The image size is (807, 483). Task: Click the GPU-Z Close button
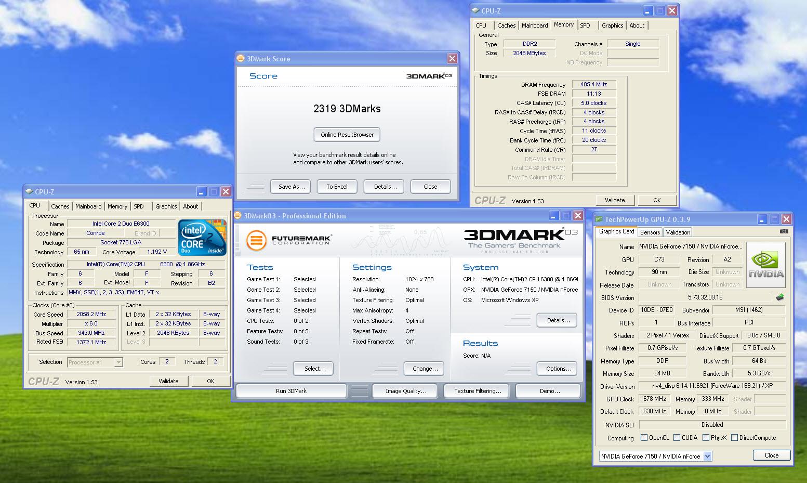(772, 455)
